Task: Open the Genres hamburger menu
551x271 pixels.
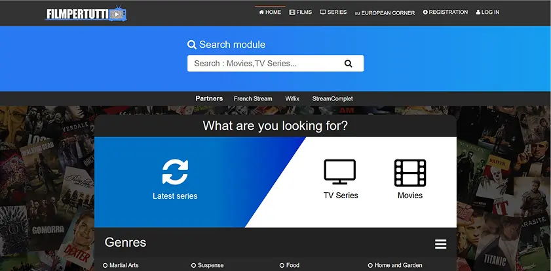Action: click(441, 244)
